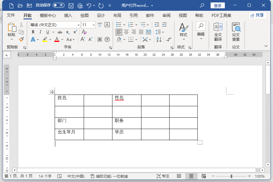Toggle Align Left button
273x182 pixels.
119,32
